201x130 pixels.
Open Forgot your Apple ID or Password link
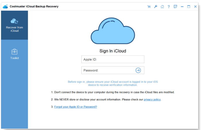coord(76,107)
